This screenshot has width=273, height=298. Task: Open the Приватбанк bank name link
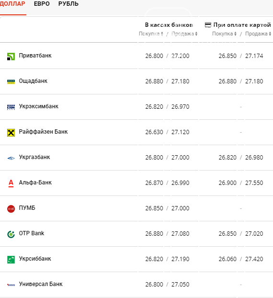35,56
